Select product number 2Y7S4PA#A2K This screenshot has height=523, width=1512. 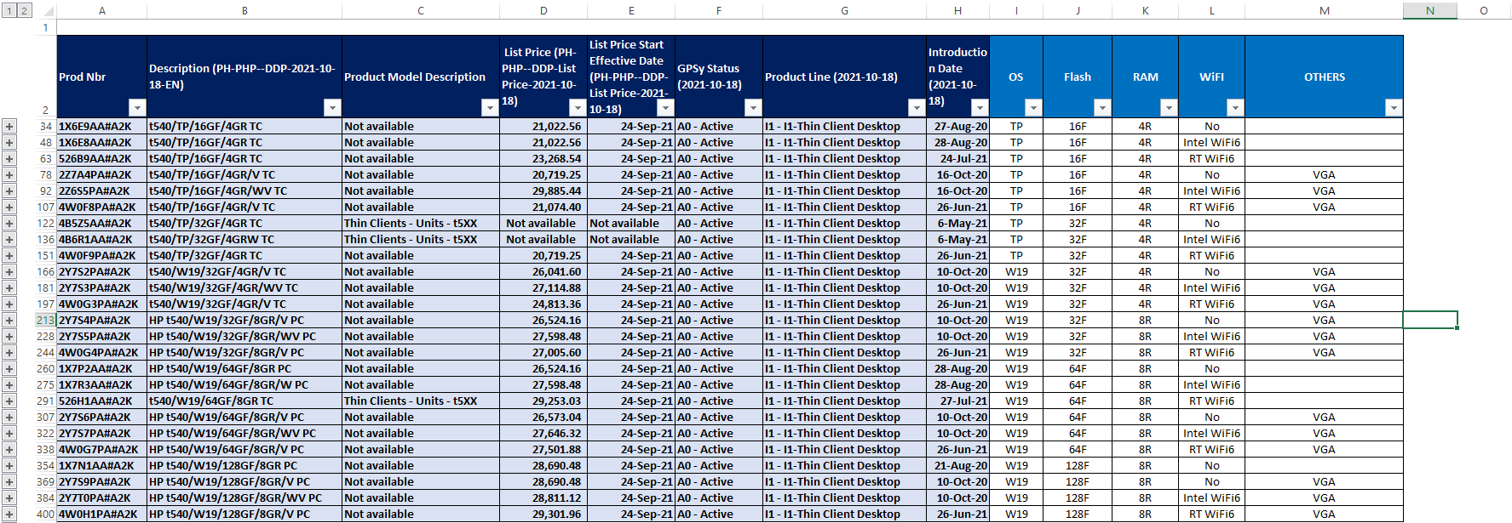coord(102,321)
